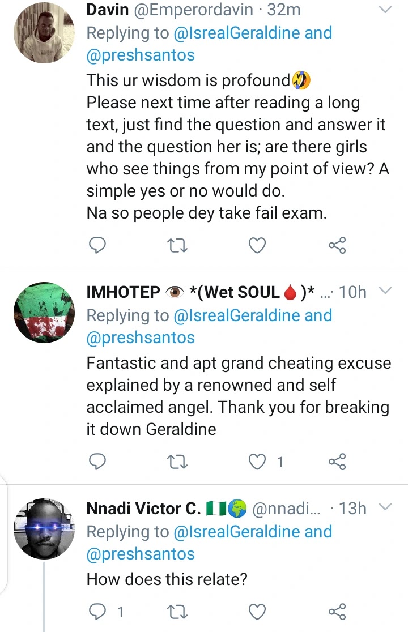Screen dimensions: 408x632
Task: Share IMHOTEP's tweet
Action: tap(337, 462)
